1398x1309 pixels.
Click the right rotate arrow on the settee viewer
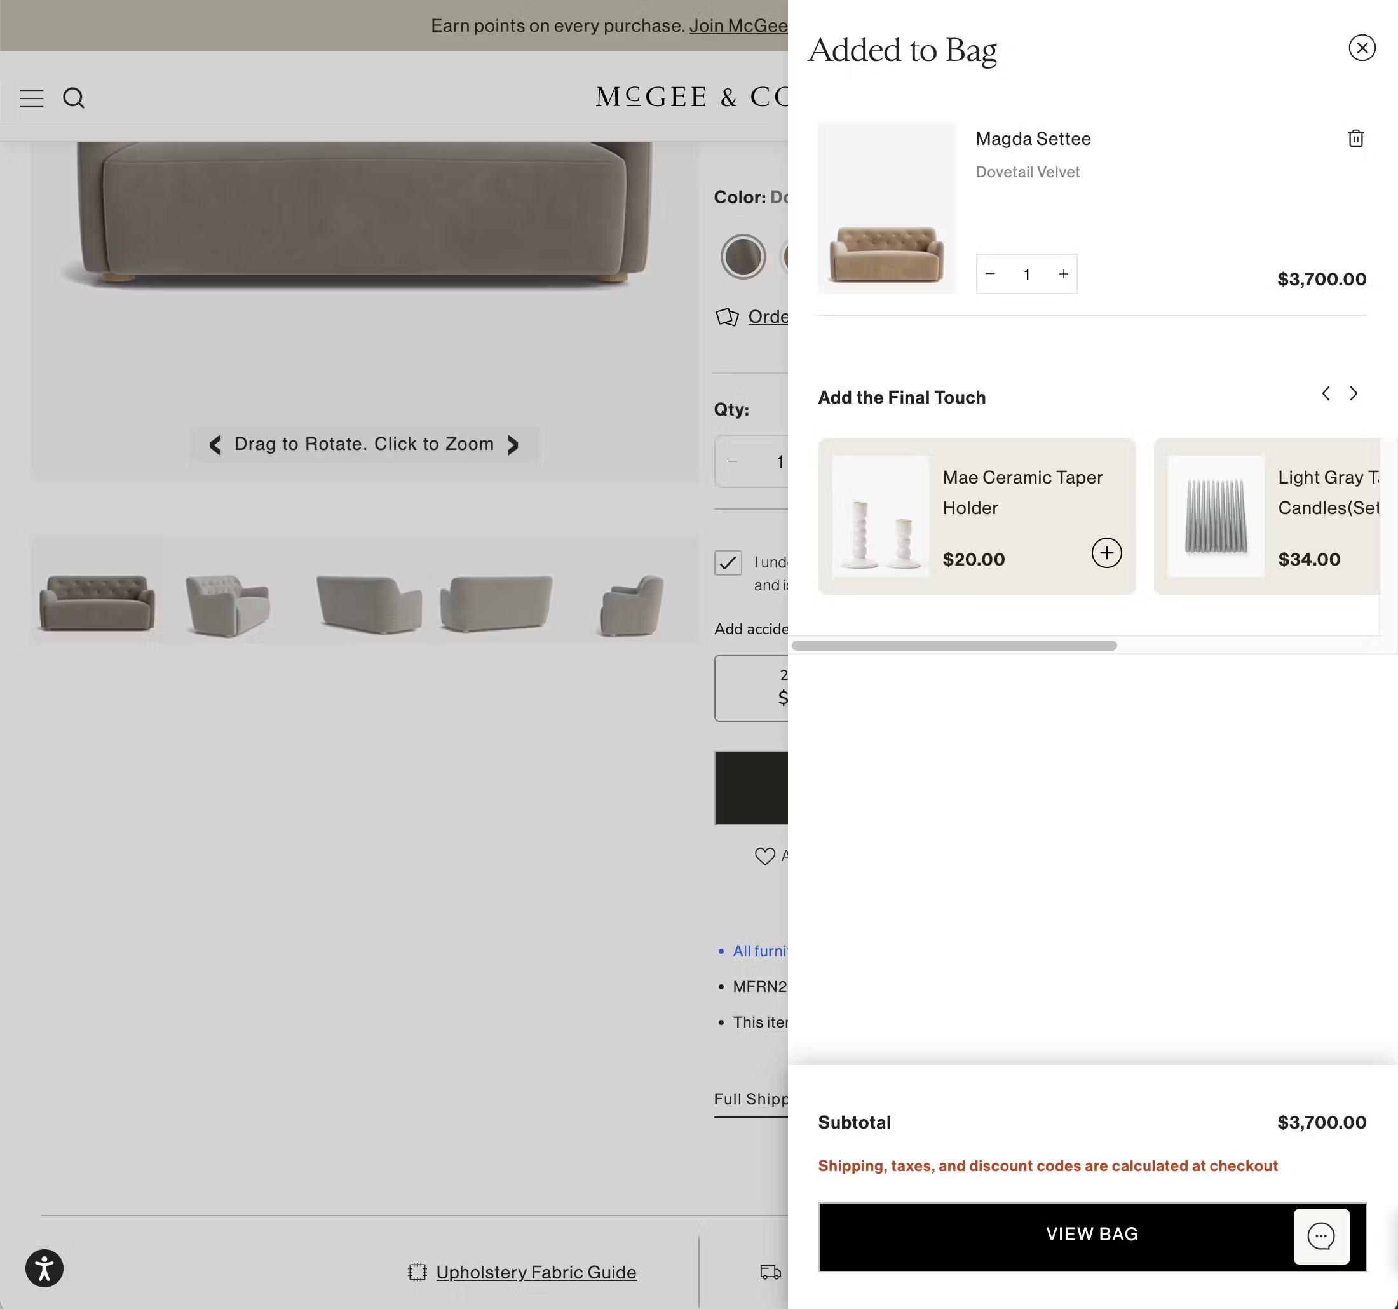click(513, 444)
